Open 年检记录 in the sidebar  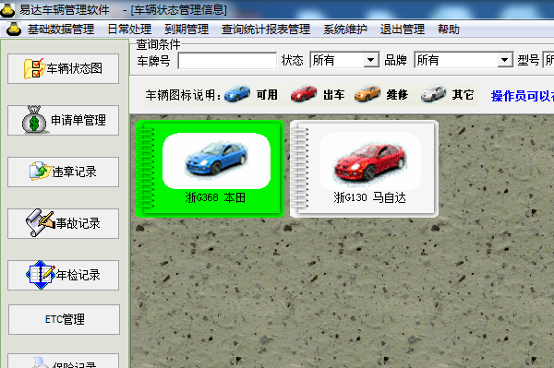point(63,275)
